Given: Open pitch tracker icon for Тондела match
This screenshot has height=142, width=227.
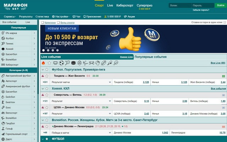Looking at the screenshot, I should tap(223, 76).
